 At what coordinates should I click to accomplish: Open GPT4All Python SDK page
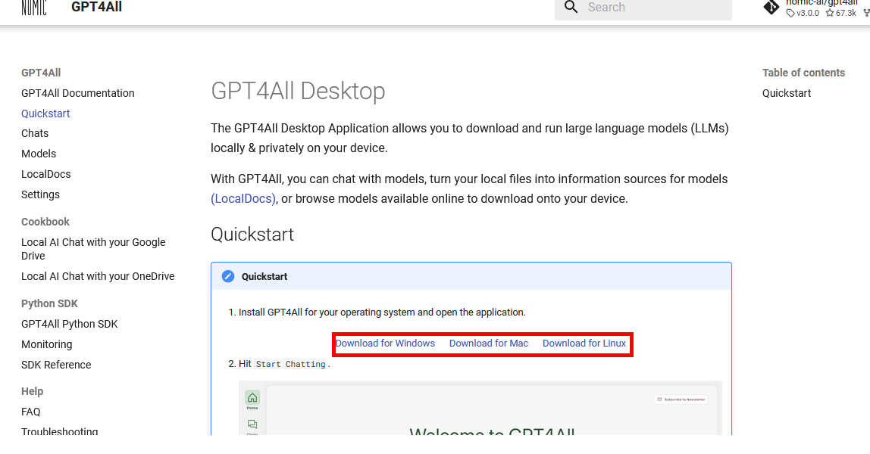tap(70, 324)
